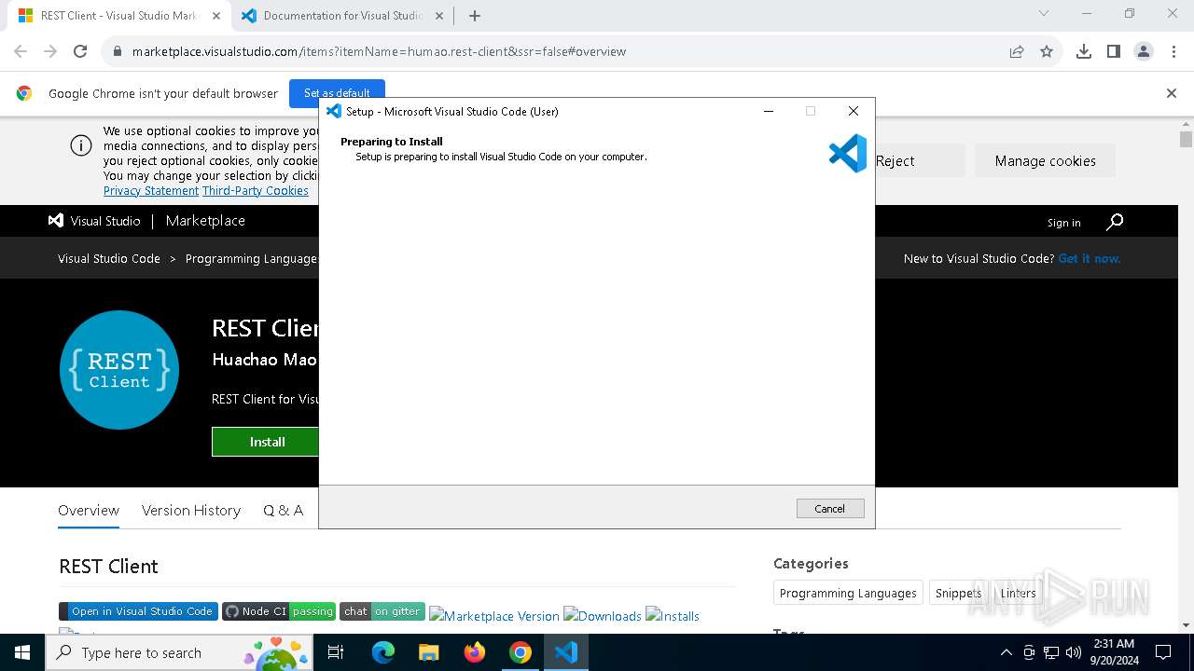Click the chat on gitter badge

click(x=382, y=611)
